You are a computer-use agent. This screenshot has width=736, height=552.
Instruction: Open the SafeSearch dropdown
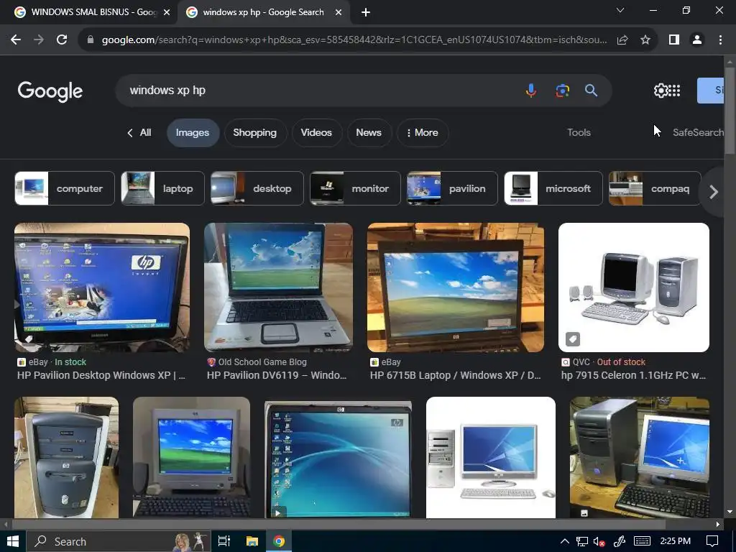point(698,133)
